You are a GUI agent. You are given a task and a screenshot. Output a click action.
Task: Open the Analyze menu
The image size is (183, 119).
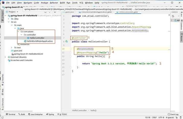coord(44,3)
